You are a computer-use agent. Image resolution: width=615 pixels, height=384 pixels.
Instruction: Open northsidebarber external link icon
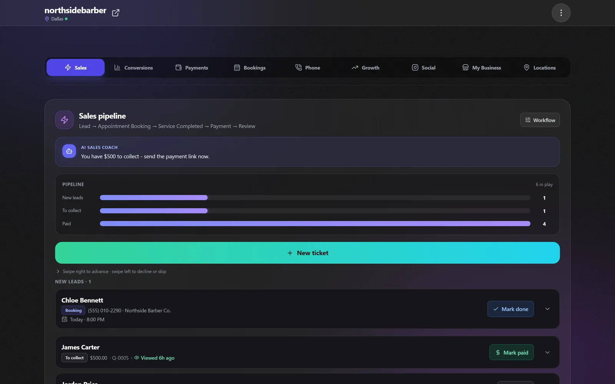pos(116,13)
